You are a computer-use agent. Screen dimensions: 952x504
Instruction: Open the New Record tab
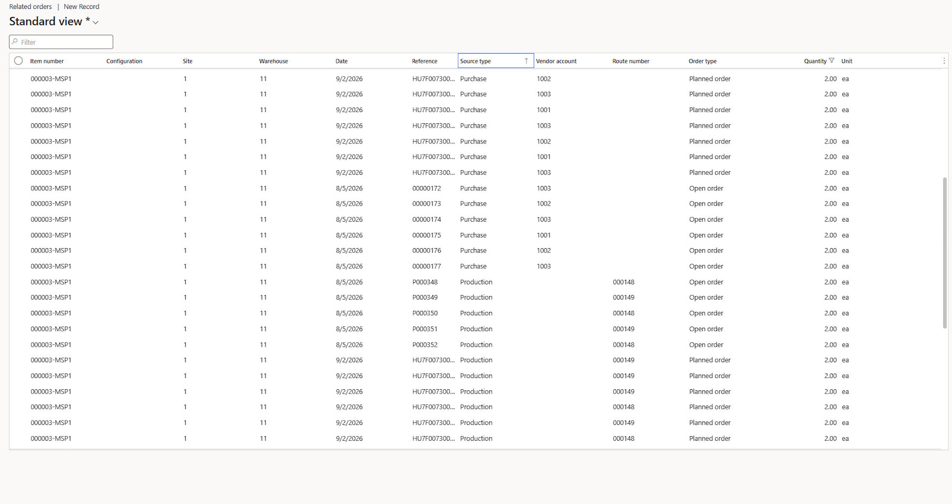click(81, 7)
